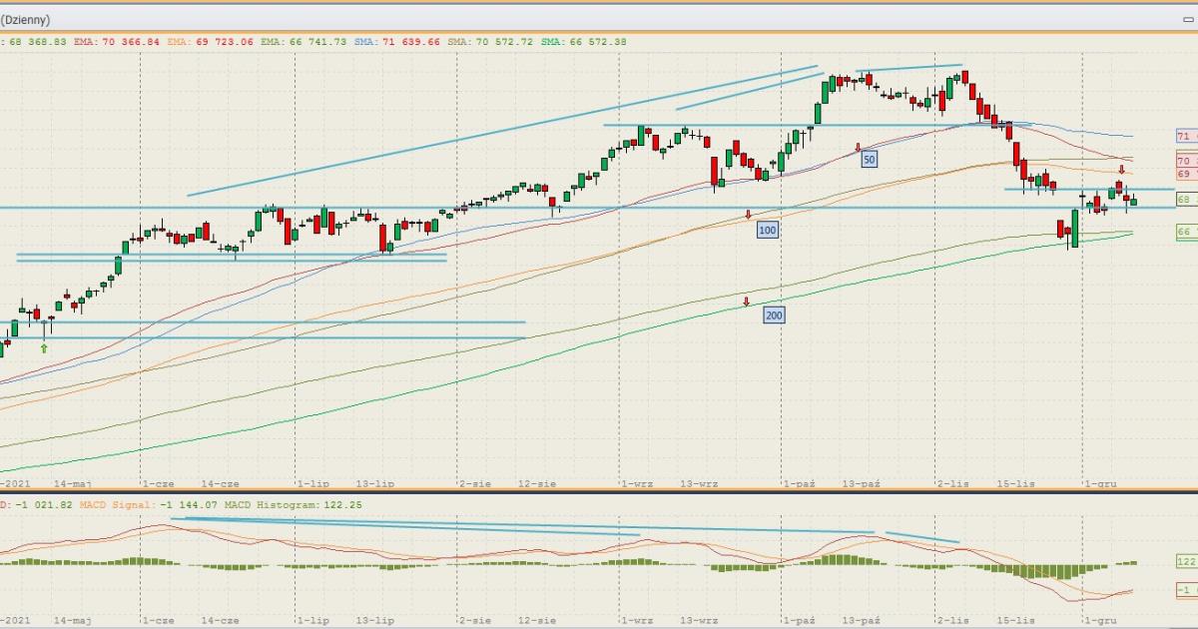Select the tall green candle from late November
The width and height of the screenshot is (1198, 629).
tap(1075, 229)
